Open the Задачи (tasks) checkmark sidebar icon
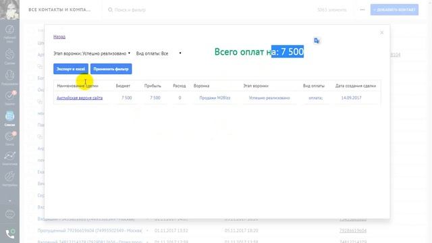 coord(9,98)
